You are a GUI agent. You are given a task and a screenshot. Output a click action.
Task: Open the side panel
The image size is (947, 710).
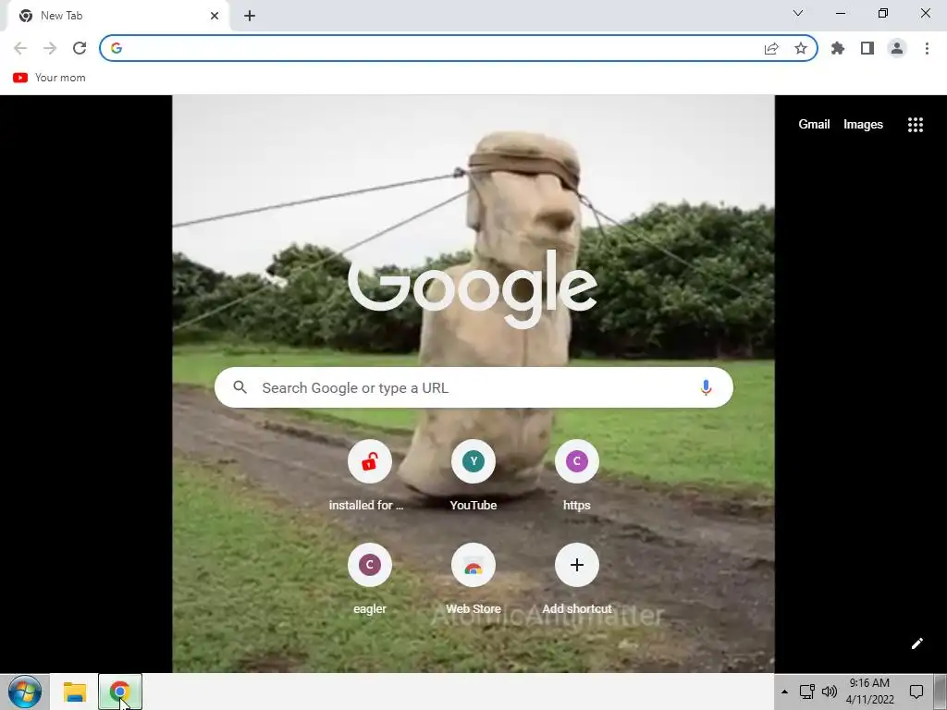tap(867, 48)
